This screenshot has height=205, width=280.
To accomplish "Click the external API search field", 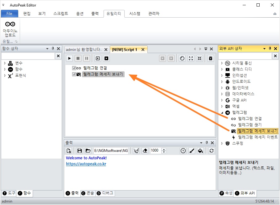I will pos(245,56).
